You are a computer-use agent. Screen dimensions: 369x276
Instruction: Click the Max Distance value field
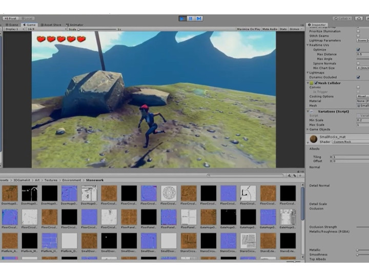(x=363, y=54)
